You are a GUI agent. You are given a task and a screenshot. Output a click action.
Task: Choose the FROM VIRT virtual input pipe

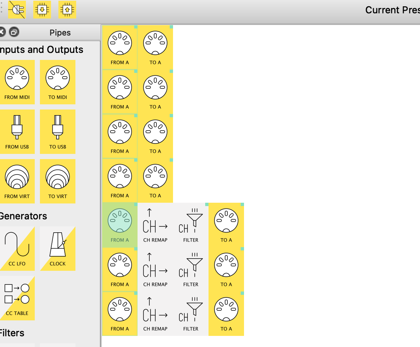pyautogui.click(x=17, y=181)
